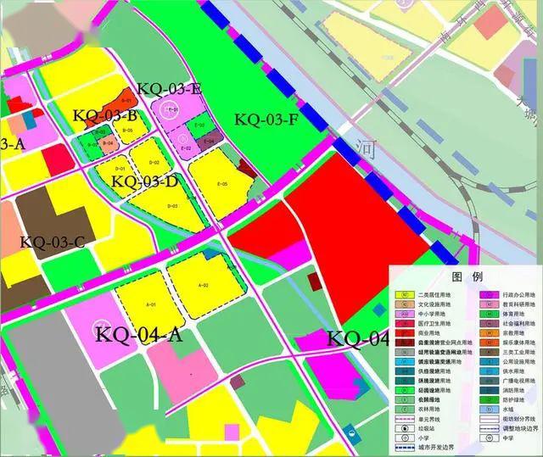Click the KQ-03-D zone label
This screenshot has height=457, width=543.
(x=145, y=181)
